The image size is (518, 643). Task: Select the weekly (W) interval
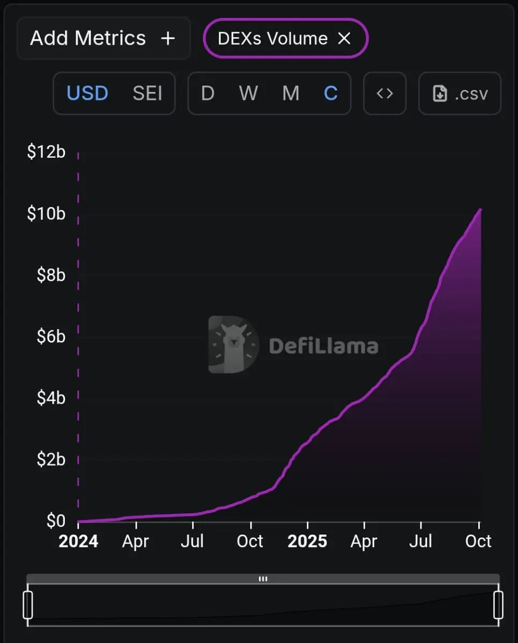coord(248,93)
